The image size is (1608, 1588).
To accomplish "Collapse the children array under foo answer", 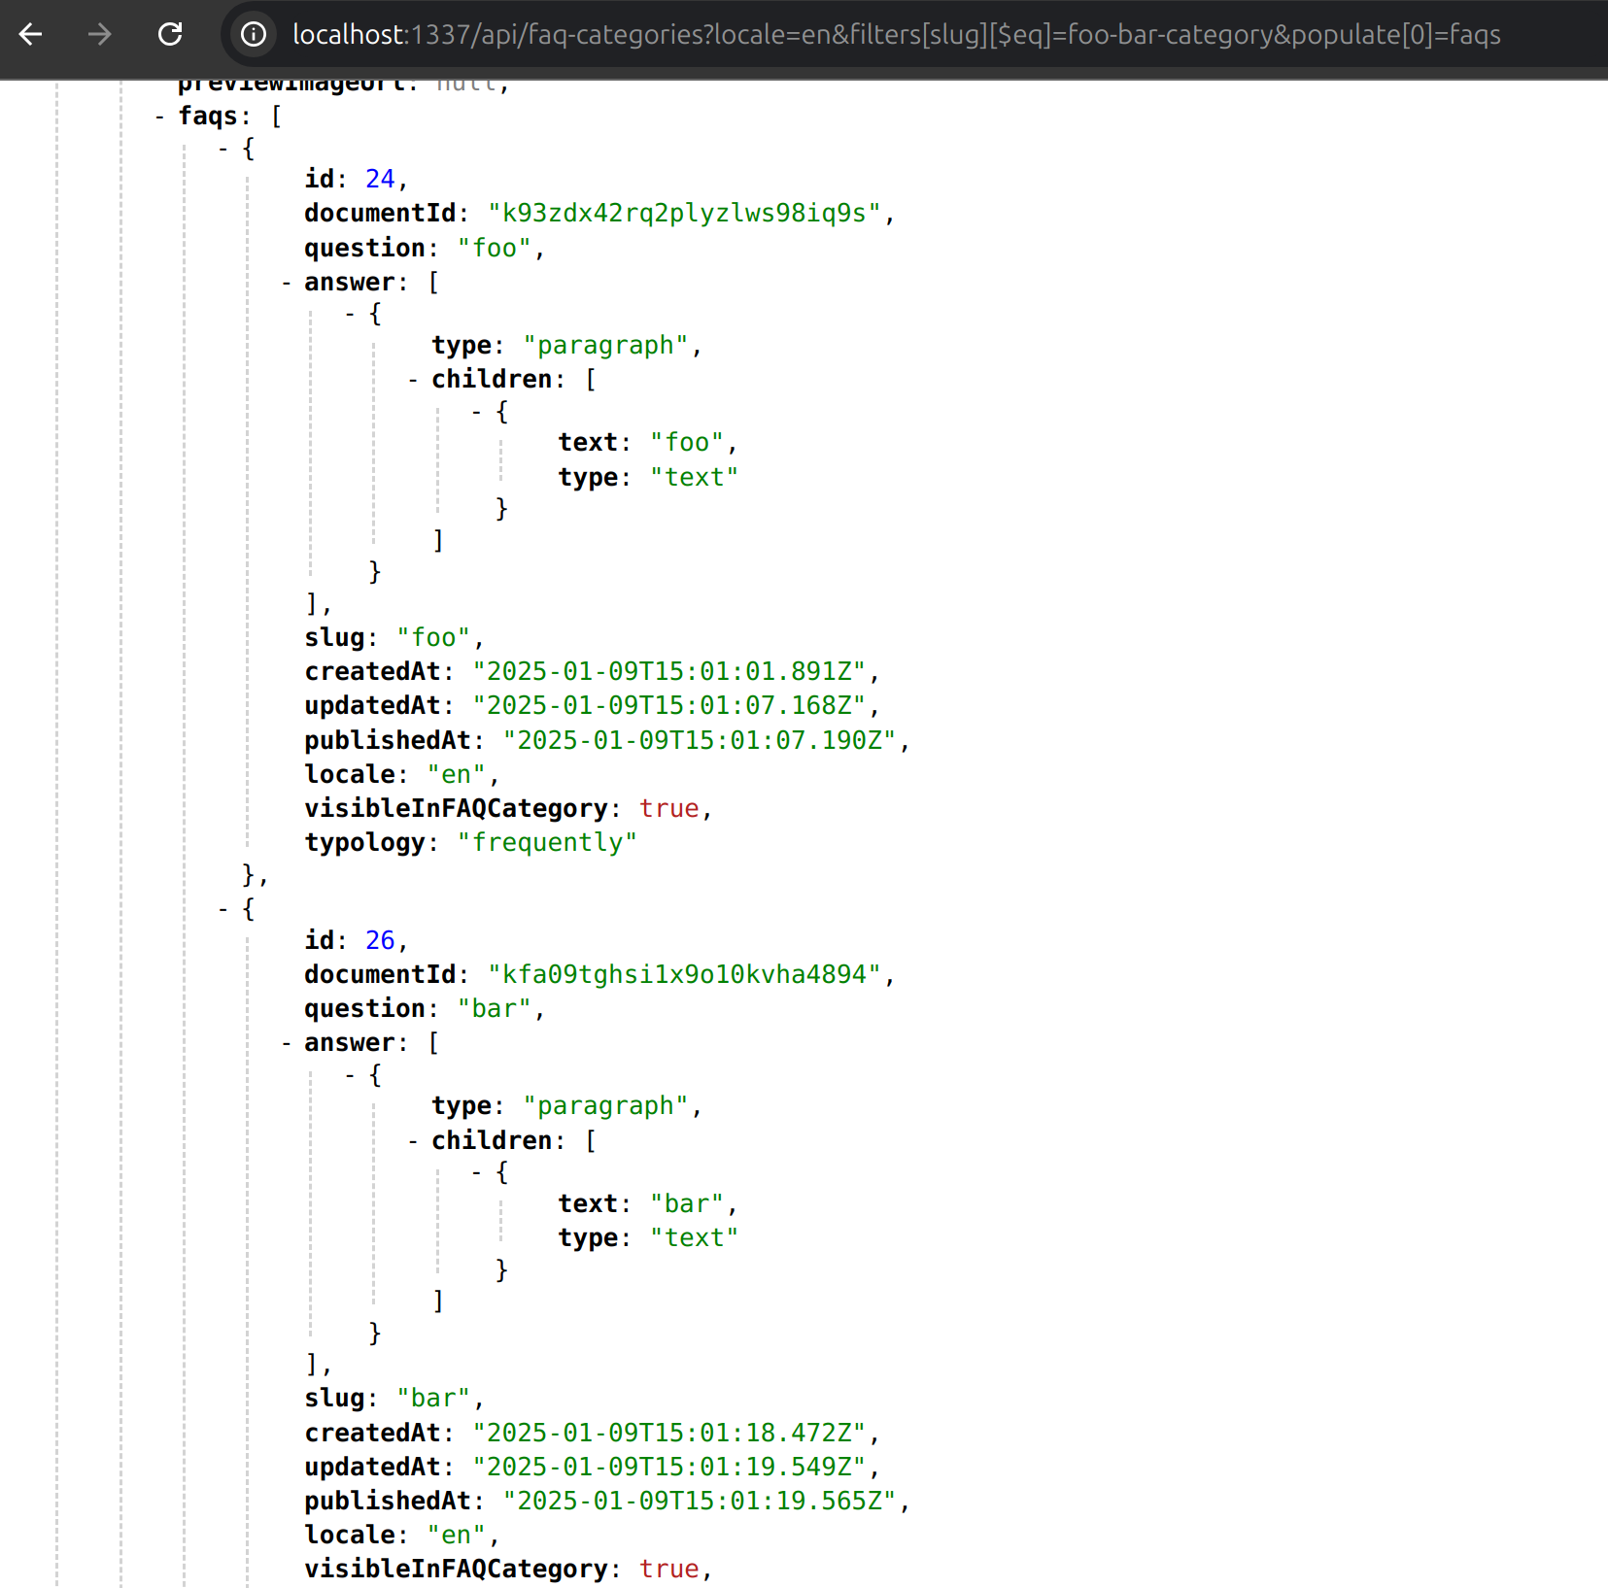I will [414, 380].
